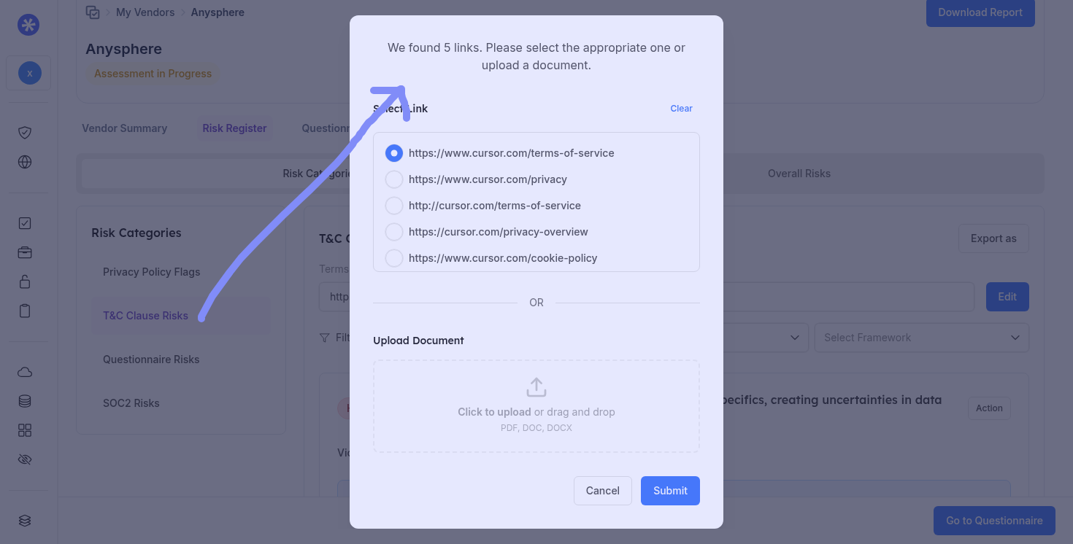The image size is (1073, 544).
Task: Open the Export as dropdown
Action: click(993, 238)
